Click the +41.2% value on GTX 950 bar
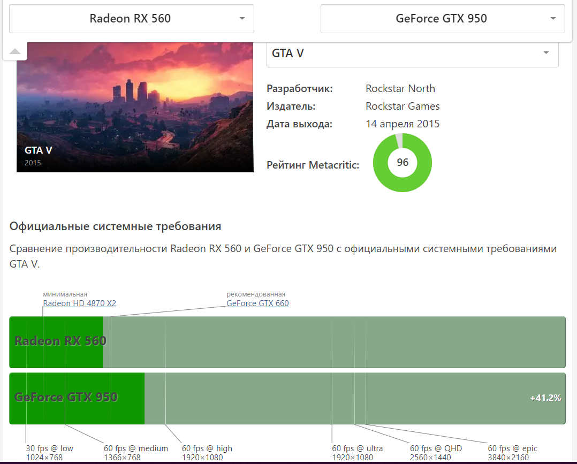The image size is (577, 464). (x=545, y=398)
